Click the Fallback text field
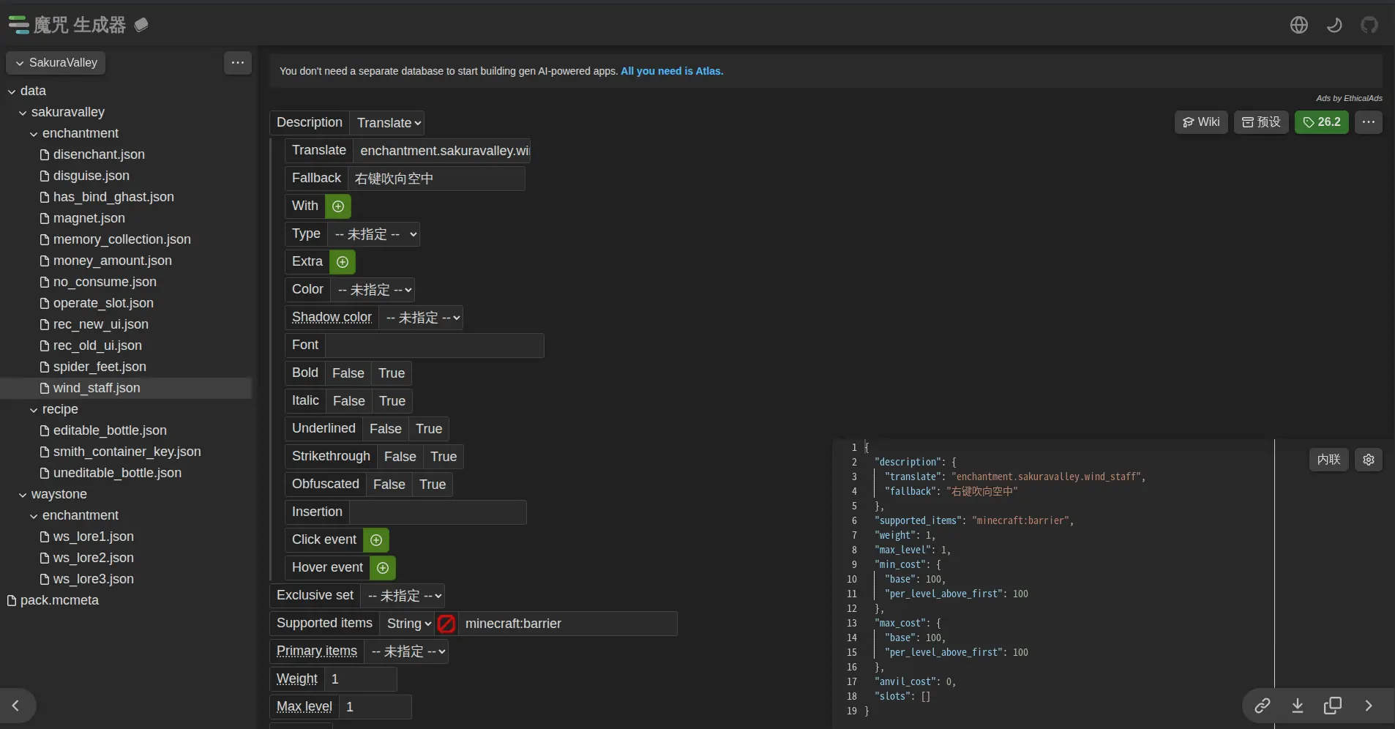1395x729 pixels. point(436,179)
